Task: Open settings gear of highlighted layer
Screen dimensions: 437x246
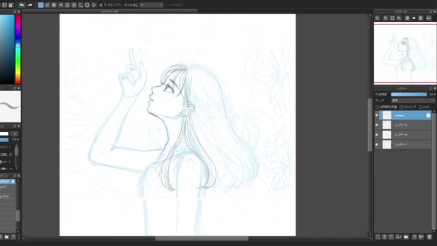Action: coord(428,115)
